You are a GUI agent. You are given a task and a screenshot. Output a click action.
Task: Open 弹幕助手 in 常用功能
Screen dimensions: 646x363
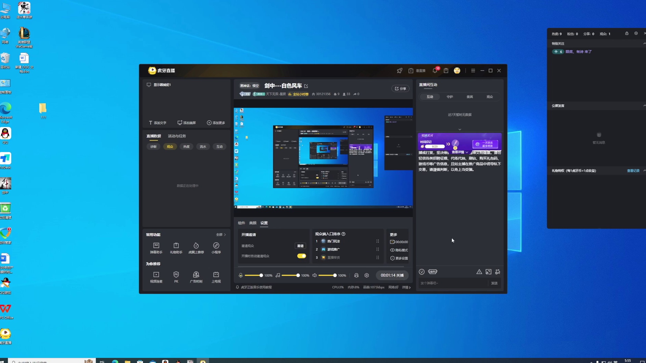coord(156,248)
